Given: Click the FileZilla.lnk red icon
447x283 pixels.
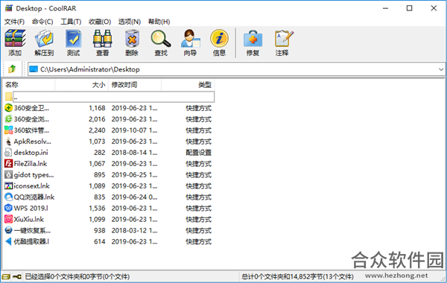Looking at the screenshot, I should point(8,164).
